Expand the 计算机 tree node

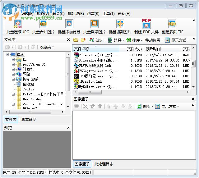13,69
